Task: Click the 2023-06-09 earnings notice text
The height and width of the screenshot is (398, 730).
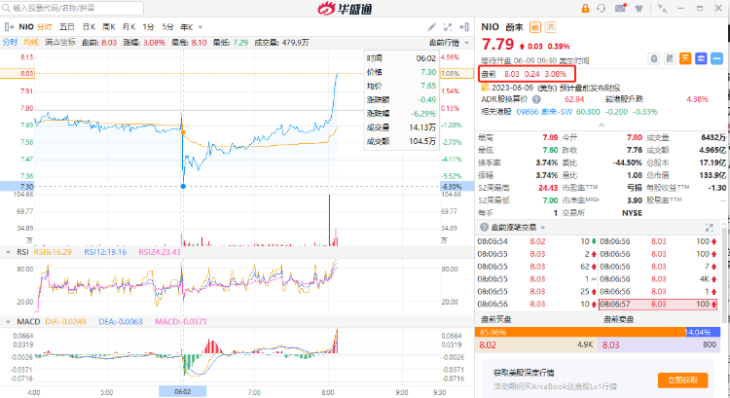Action: (x=556, y=88)
